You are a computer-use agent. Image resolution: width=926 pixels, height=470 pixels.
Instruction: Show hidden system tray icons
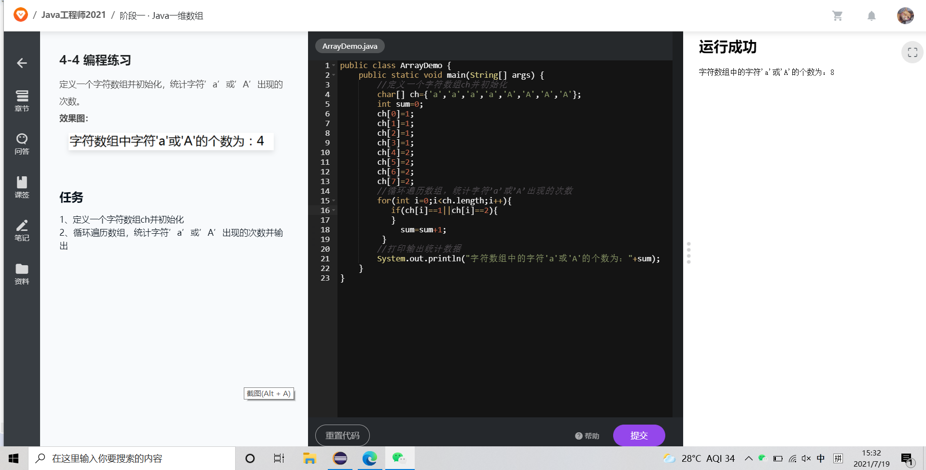[748, 458]
